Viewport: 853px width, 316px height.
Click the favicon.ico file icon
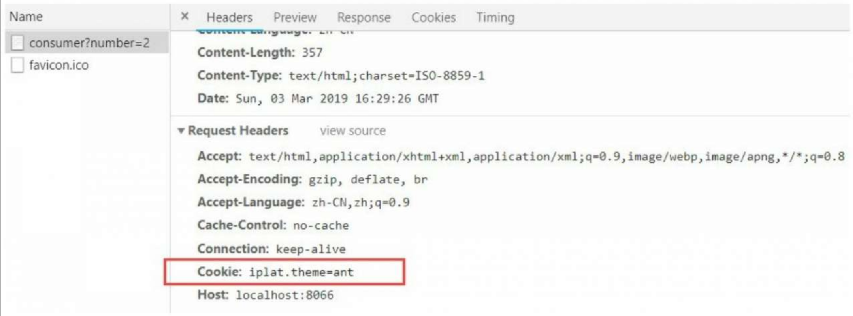click(x=17, y=65)
